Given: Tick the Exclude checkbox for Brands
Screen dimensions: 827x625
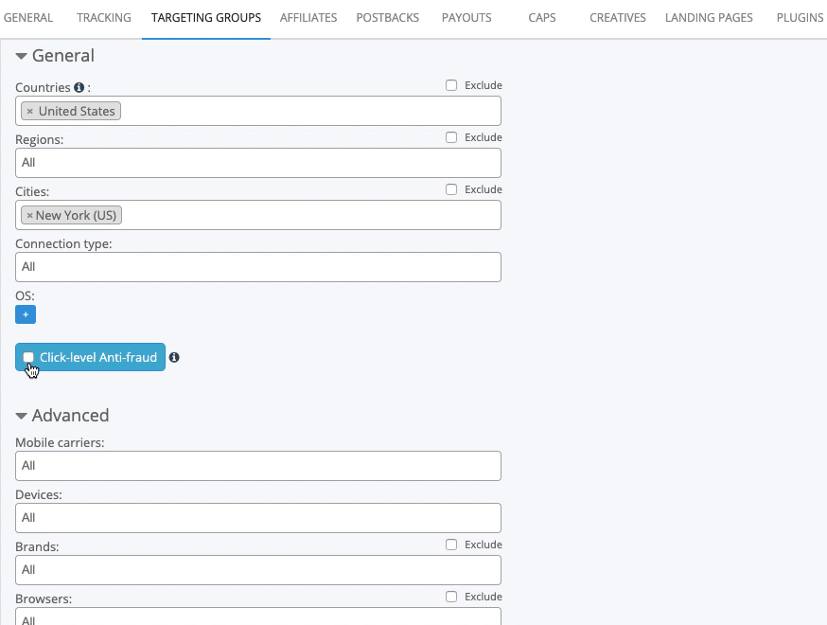Looking at the screenshot, I should point(451,545).
